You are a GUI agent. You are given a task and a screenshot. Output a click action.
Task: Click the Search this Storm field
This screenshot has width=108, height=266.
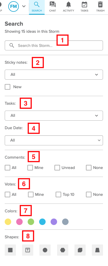[x=54, y=45]
